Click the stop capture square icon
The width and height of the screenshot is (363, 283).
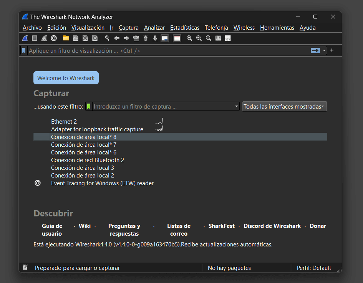click(35, 38)
